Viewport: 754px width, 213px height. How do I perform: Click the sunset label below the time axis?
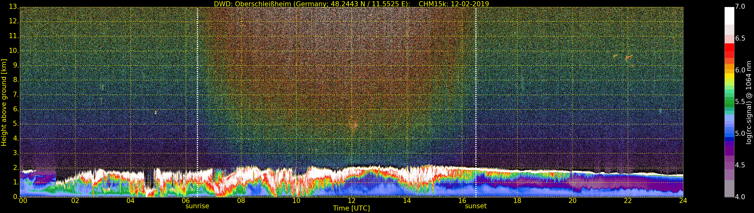[475, 206]
